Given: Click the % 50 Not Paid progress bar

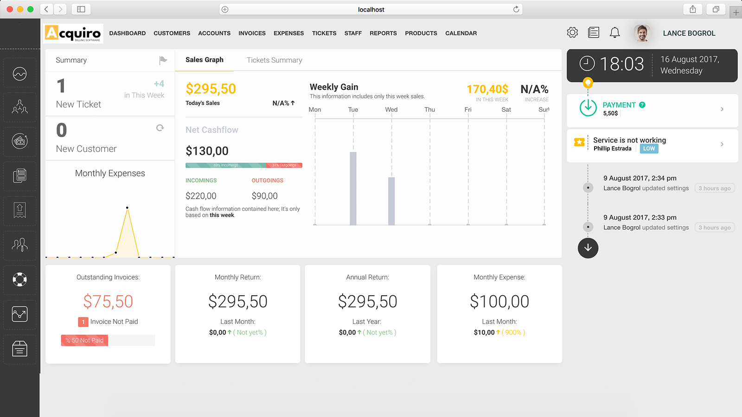Looking at the screenshot, I should tap(108, 341).
